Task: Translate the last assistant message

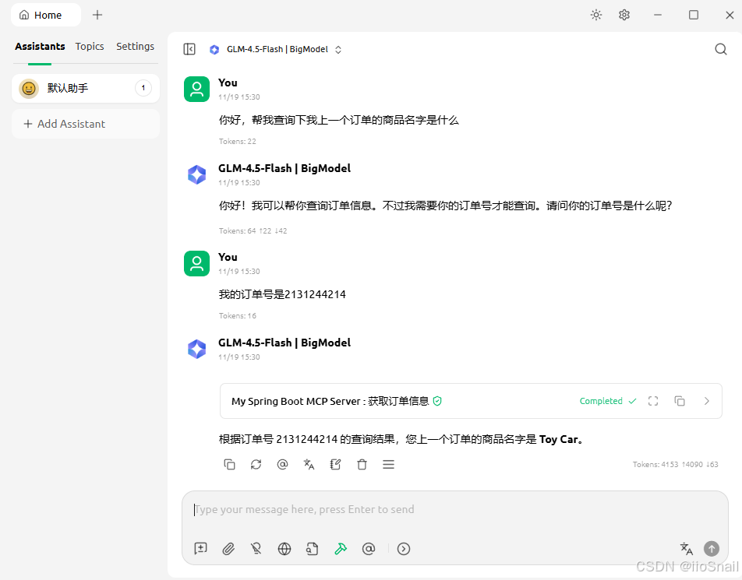Action: [309, 465]
